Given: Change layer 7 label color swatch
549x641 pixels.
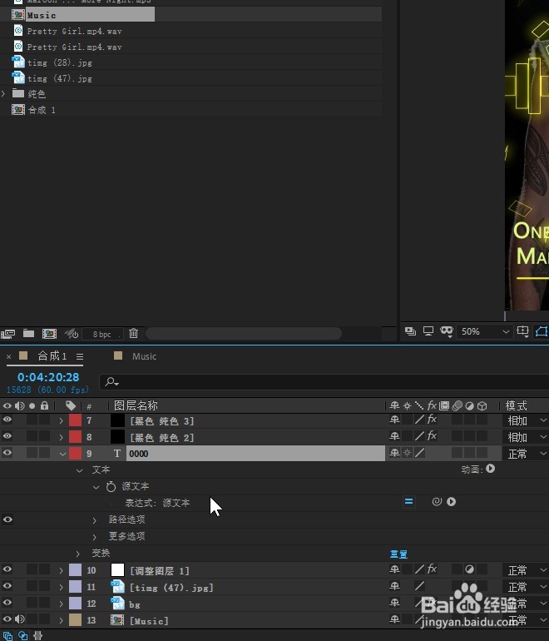Looking at the screenshot, I should click(75, 420).
